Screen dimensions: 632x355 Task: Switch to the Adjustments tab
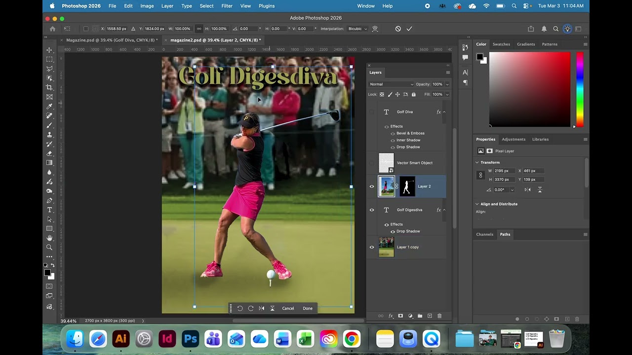(x=513, y=140)
